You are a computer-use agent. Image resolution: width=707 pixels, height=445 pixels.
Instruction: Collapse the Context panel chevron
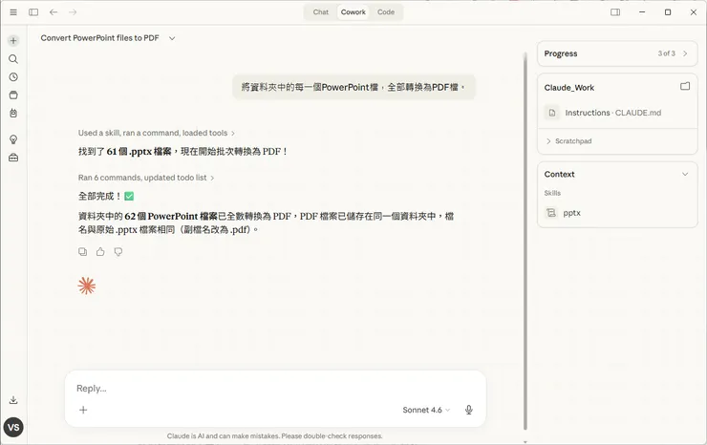click(x=685, y=174)
